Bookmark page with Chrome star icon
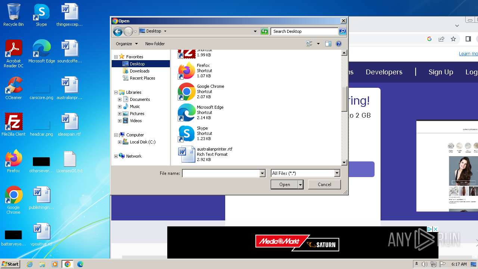The image size is (478, 269). coord(453,39)
